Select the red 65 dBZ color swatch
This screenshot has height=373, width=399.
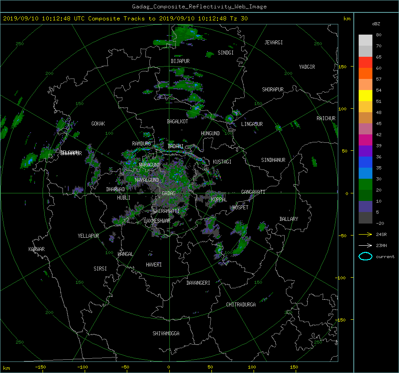pyautogui.click(x=365, y=62)
